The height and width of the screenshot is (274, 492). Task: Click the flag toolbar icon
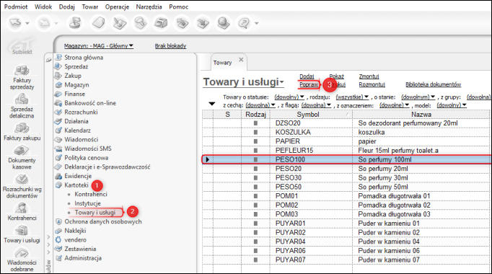75,23
